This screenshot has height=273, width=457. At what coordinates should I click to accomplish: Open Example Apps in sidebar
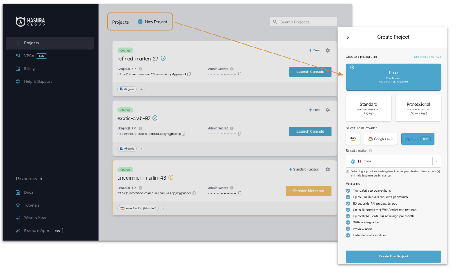click(39, 231)
